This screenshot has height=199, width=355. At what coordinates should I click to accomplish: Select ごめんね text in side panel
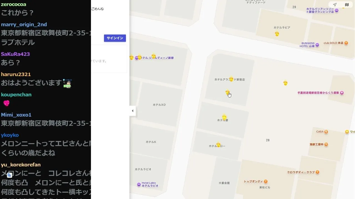97,9
